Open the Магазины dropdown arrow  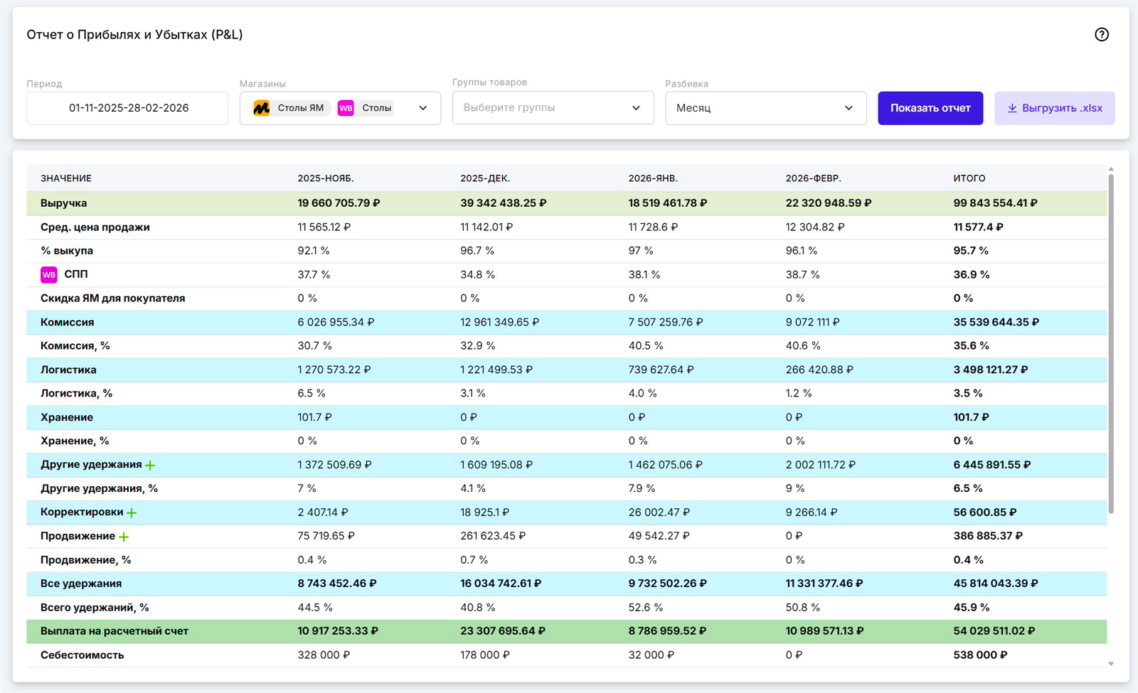[x=422, y=108]
